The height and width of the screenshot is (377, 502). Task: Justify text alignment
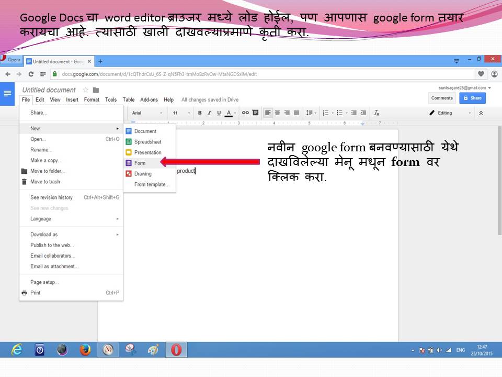click(x=297, y=113)
